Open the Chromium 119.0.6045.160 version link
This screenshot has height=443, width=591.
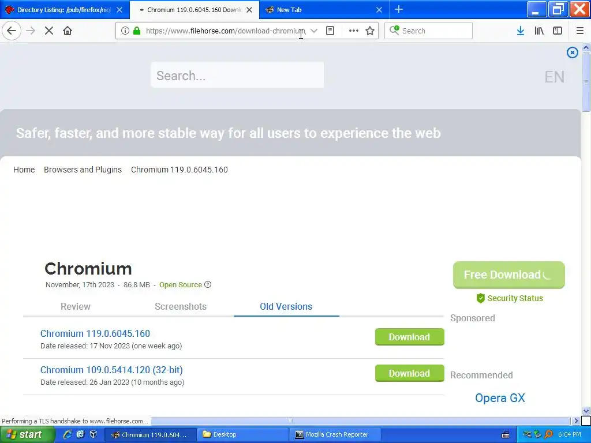95,333
